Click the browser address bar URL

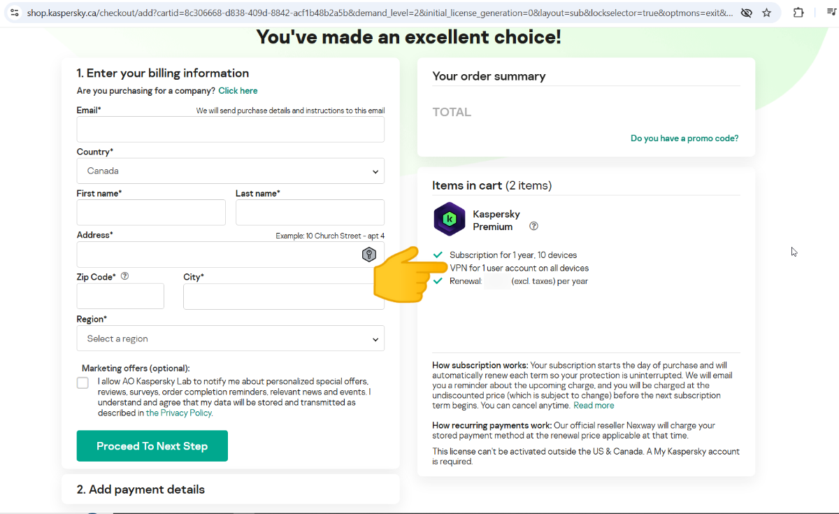click(378, 13)
